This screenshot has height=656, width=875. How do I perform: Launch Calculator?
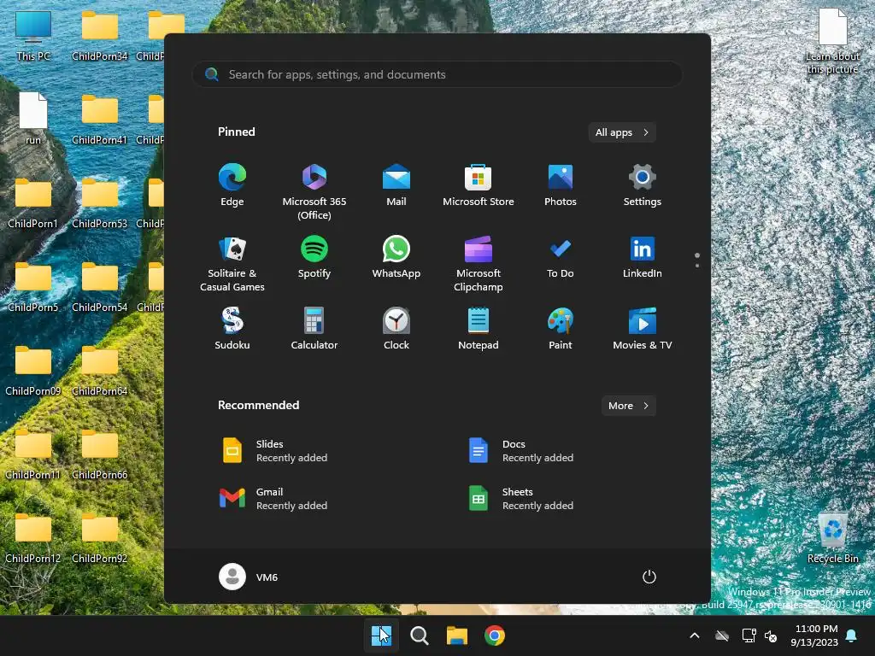click(314, 329)
